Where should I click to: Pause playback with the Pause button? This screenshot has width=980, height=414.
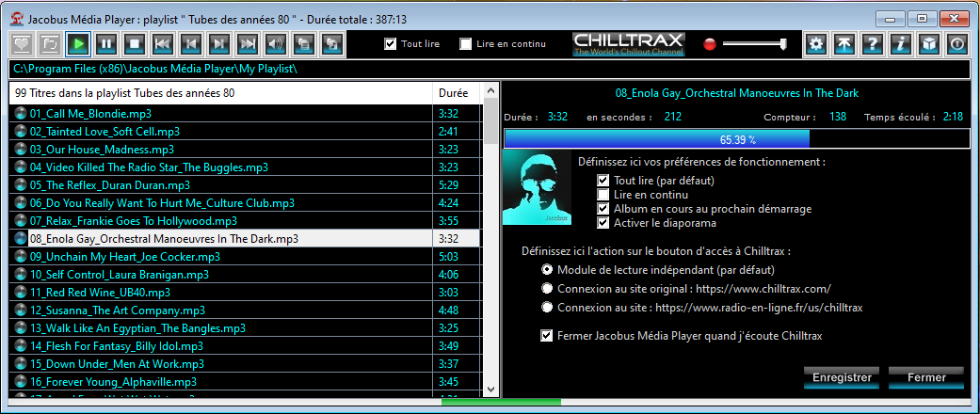coord(106,43)
